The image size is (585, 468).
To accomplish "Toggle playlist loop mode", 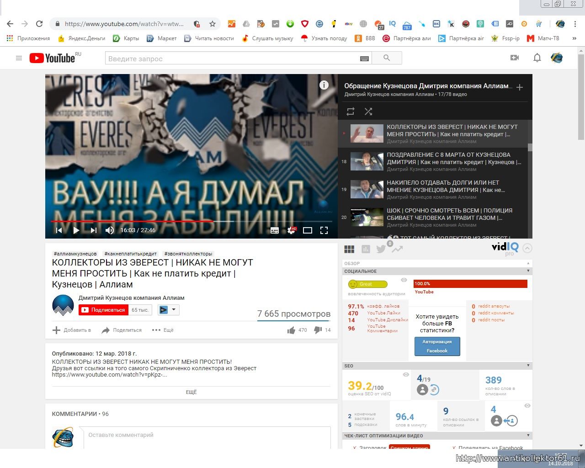I will 351,111.
